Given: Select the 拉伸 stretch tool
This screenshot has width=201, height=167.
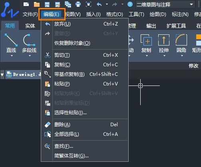Looking at the screenshot, I should click(x=164, y=43).
